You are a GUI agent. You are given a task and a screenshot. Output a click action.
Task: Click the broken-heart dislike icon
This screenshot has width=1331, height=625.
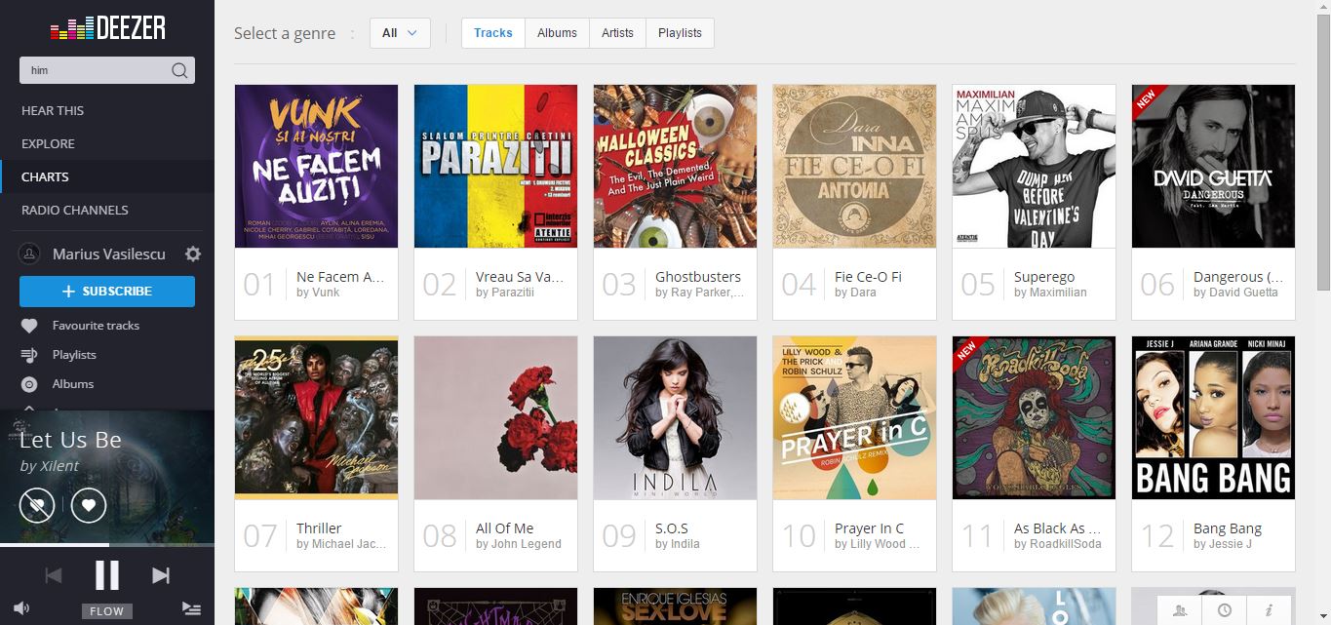click(x=37, y=505)
